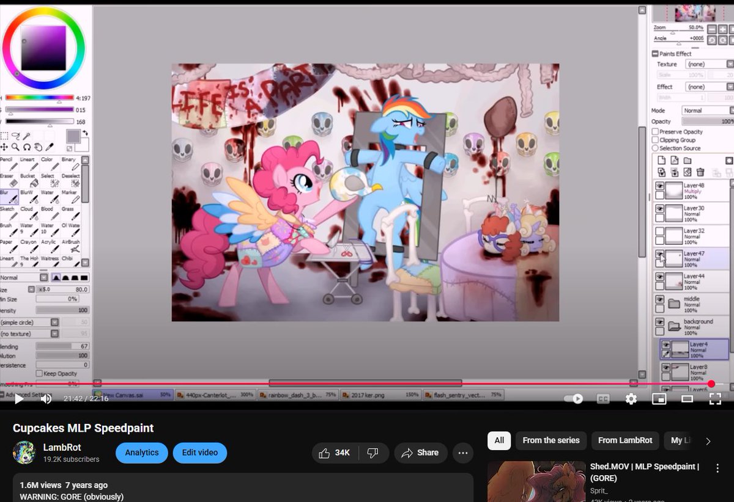Select the Move tool

tap(5, 147)
